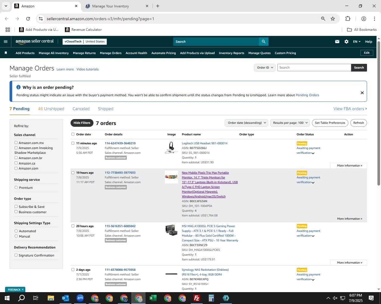Show hidden system tray icons
Viewport: 381px width, 304px height.
(x=328, y=298)
